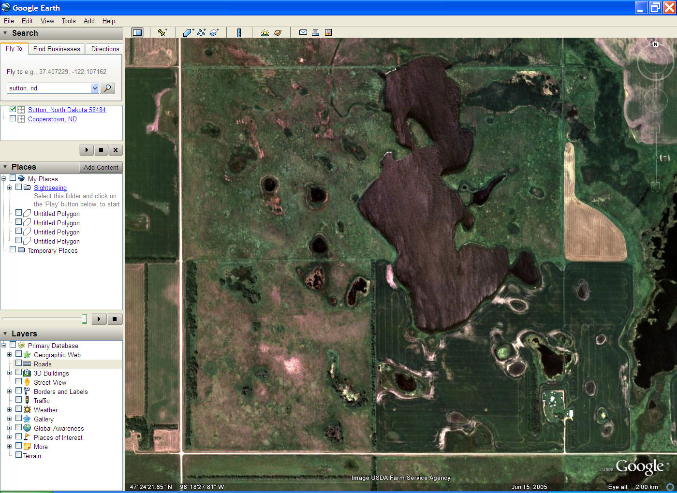Click the search magnifying glass button
Screen dimensions: 677x493
[x=108, y=88]
